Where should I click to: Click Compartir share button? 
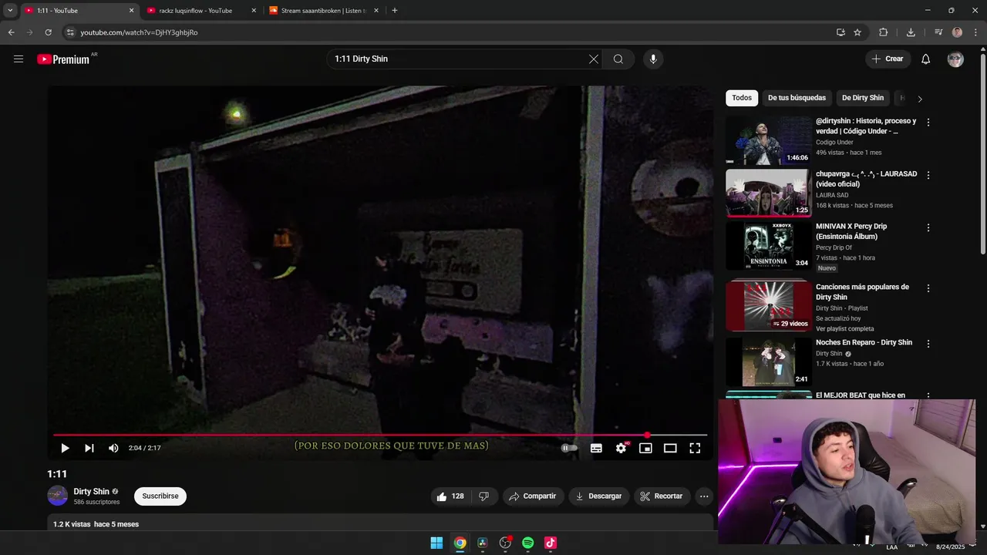coord(533,496)
